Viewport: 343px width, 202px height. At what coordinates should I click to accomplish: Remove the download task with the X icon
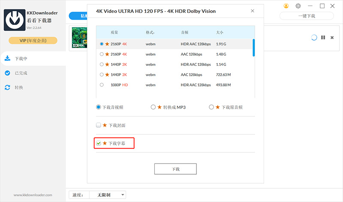[x=332, y=38]
